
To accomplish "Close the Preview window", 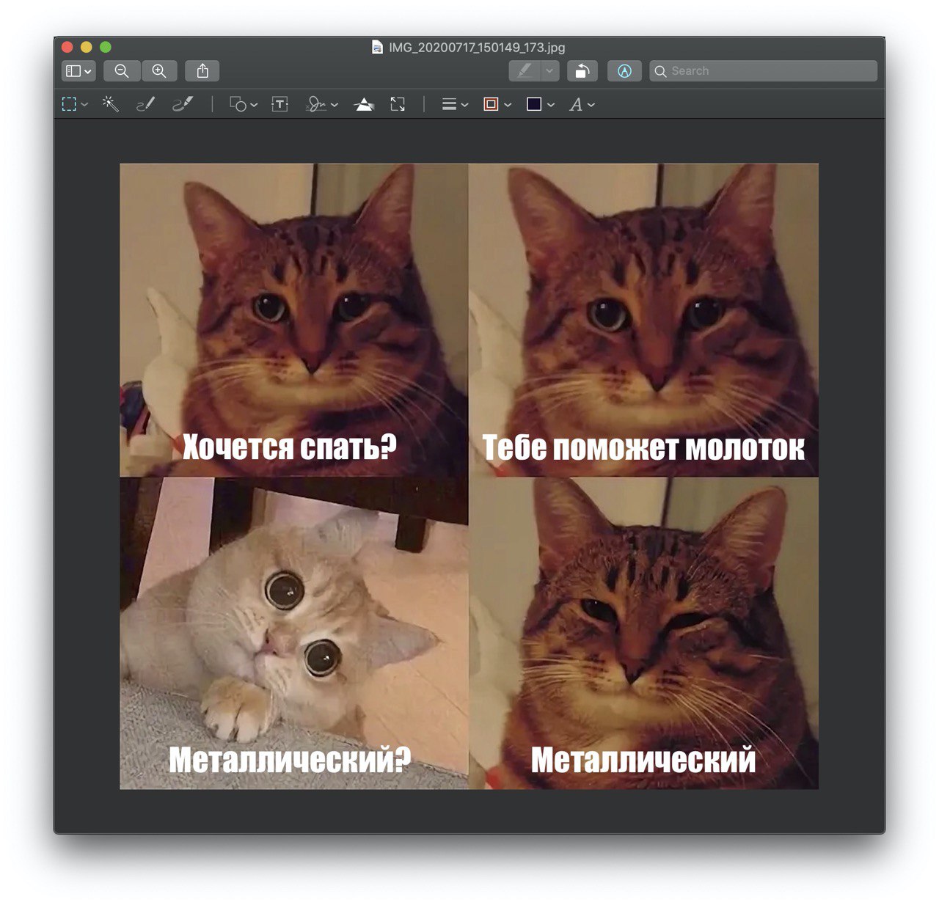I will pos(67,47).
